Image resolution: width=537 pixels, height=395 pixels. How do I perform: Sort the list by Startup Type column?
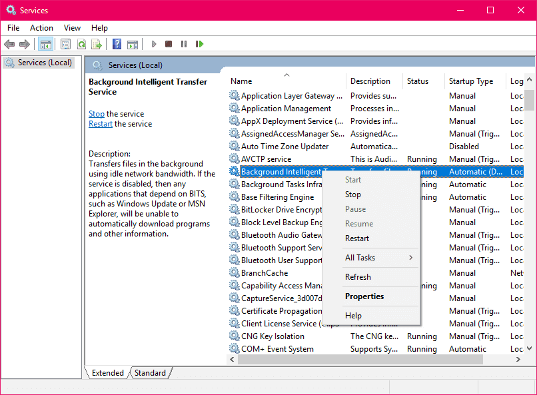(x=471, y=81)
